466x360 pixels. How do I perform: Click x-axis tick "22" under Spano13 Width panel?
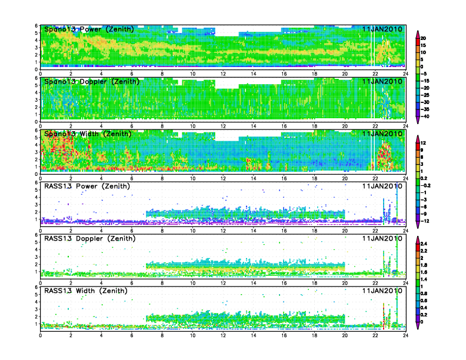coord(375,178)
